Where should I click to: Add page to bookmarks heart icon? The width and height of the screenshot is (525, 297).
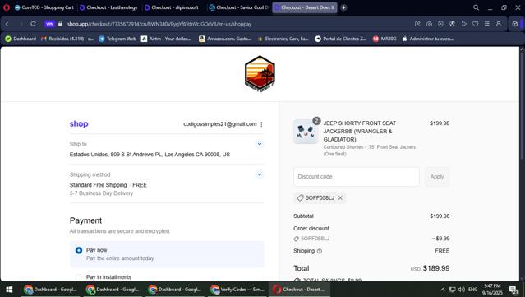pyautogui.click(x=475, y=24)
